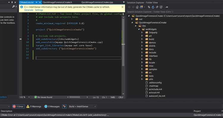Viewport: 223px width, 118px height.
Task: Click the TABS indentation indicator
Action: [x=113, y=98]
